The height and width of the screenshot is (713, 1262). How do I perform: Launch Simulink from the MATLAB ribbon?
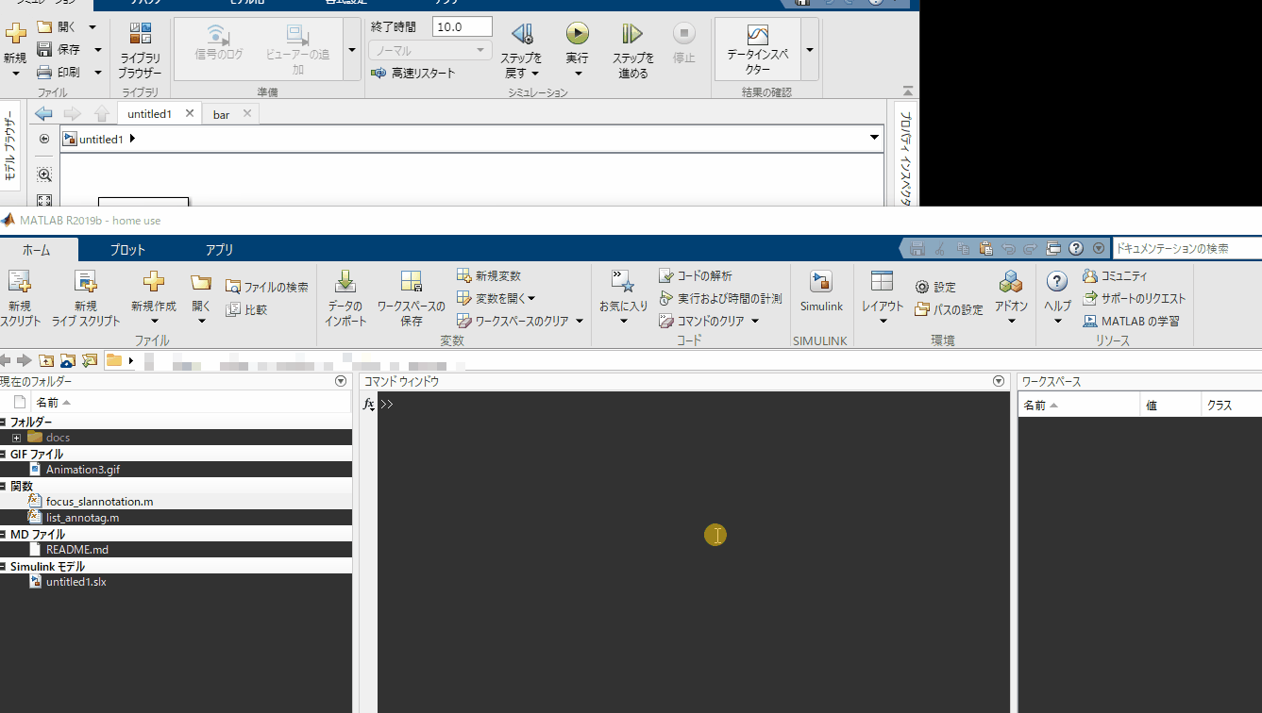[x=821, y=281]
